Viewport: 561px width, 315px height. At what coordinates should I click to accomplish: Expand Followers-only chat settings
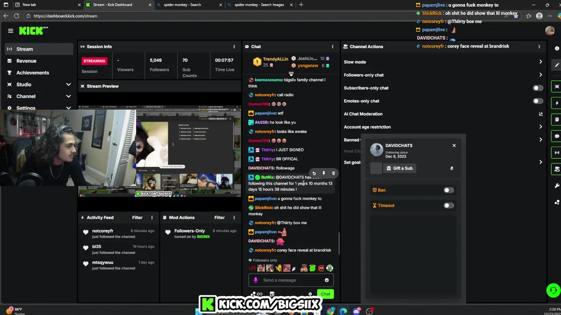[x=540, y=75]
